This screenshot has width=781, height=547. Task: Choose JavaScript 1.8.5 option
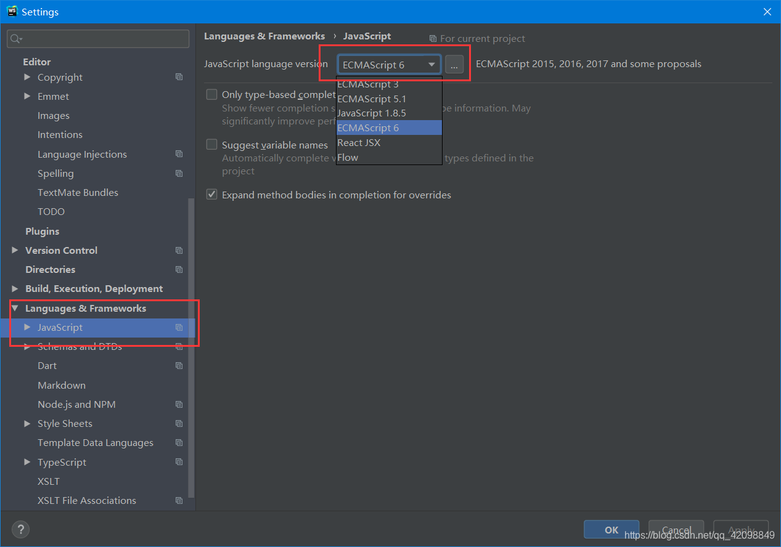[389, 113]
